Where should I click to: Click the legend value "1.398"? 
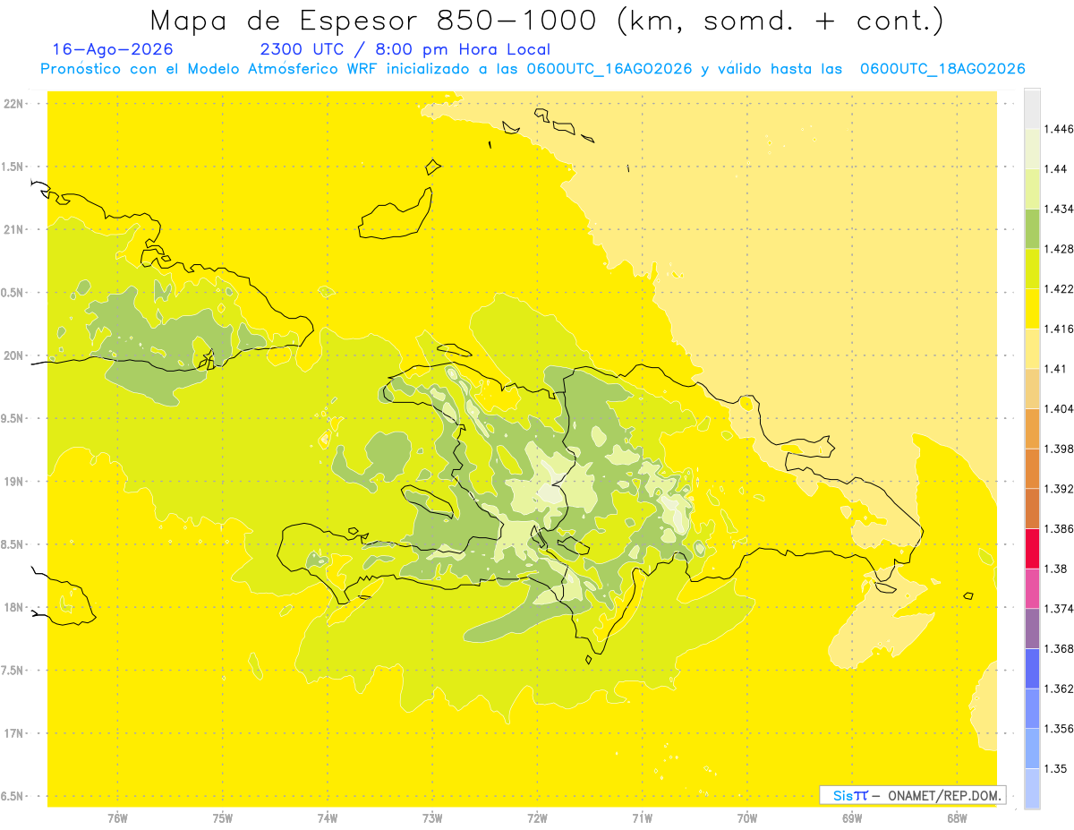(1058, 449)
